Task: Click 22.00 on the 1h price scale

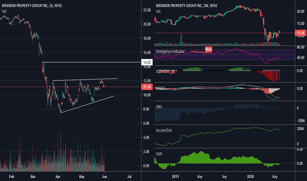Action: coord(147,10)
